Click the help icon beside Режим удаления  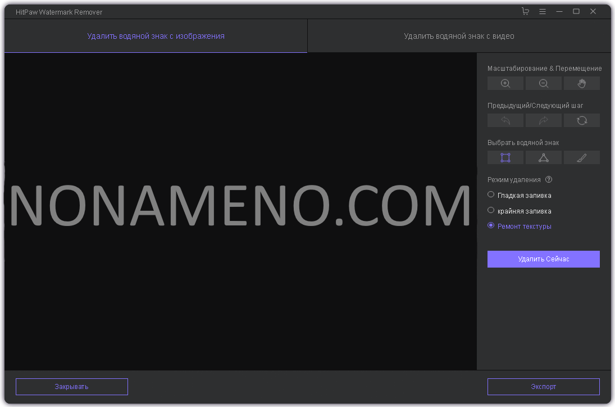549,180
